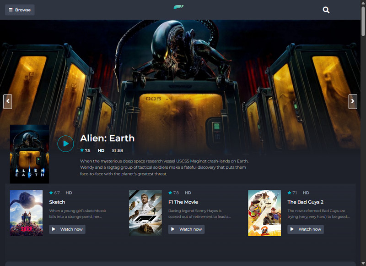Click the Alien: Earth description text

point(164,167)
